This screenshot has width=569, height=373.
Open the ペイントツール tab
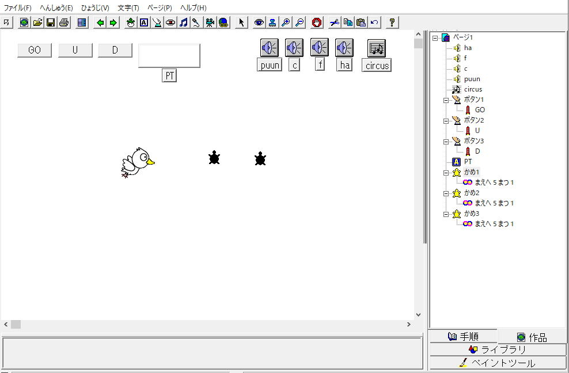tap(498, 363)
